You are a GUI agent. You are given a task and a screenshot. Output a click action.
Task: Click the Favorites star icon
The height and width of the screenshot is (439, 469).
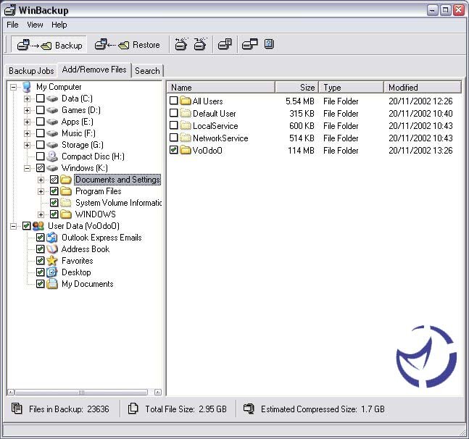pos(52,261)
